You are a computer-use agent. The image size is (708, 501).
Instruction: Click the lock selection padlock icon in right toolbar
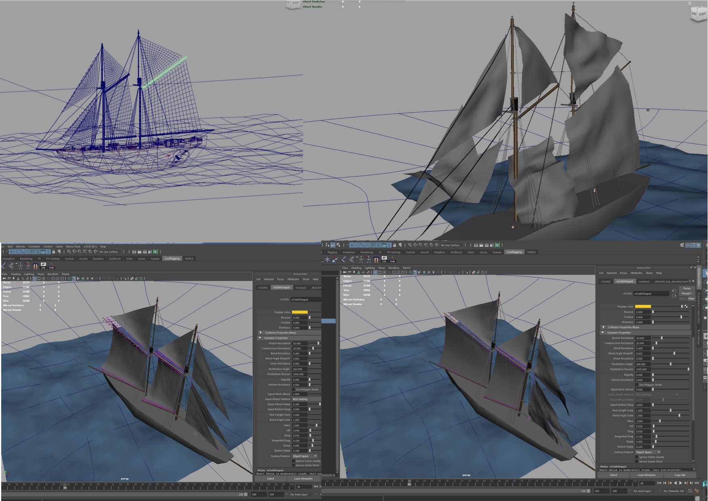pyautogui.click(x=395, y=245)
